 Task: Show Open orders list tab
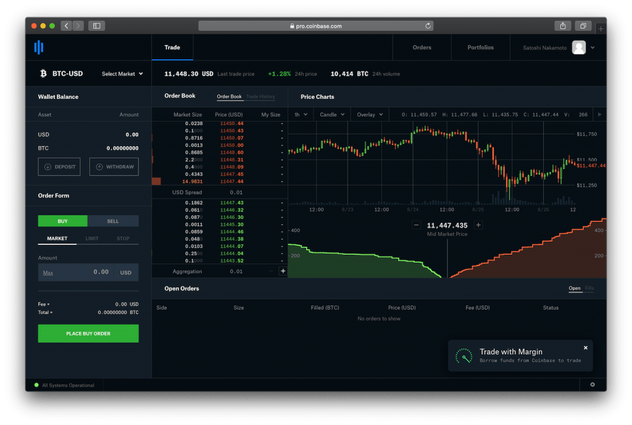pos(575,288)
